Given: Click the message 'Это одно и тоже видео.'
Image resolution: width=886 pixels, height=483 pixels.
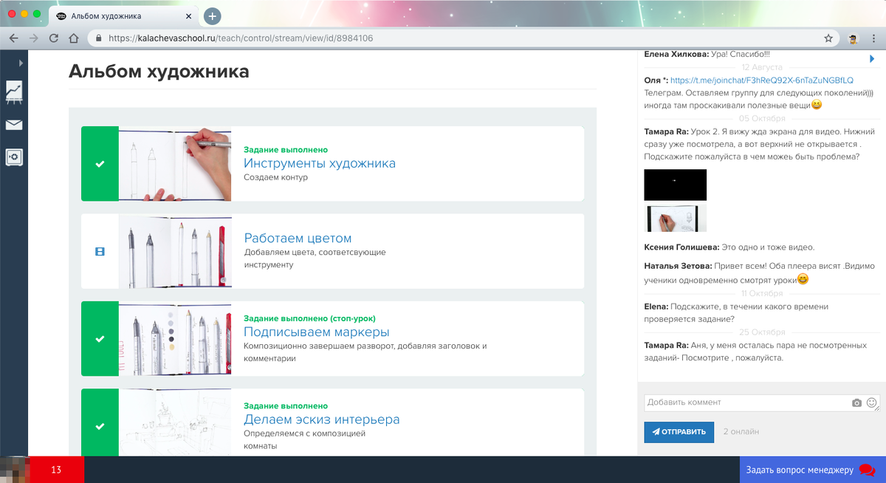Looking at the screenshot, I should 767,247.
